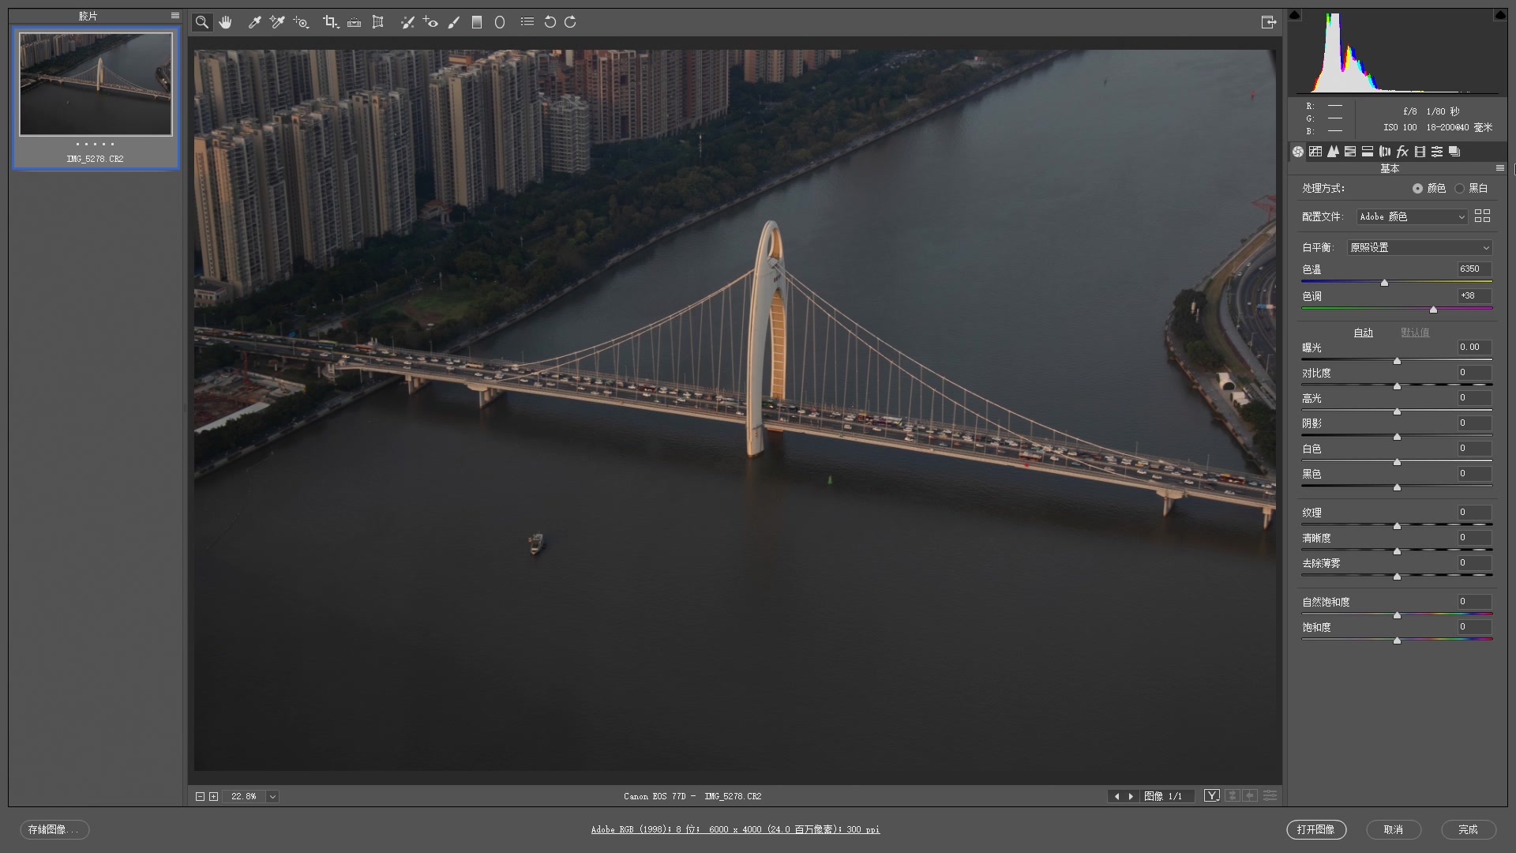This screenshot has height=853, width=1516.
Task: Rotate image 90 degrees counterclockwise
Action: point(550,22)
